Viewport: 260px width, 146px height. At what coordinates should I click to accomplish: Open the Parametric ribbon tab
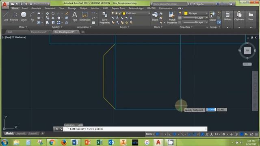click(x=50, y=8)
